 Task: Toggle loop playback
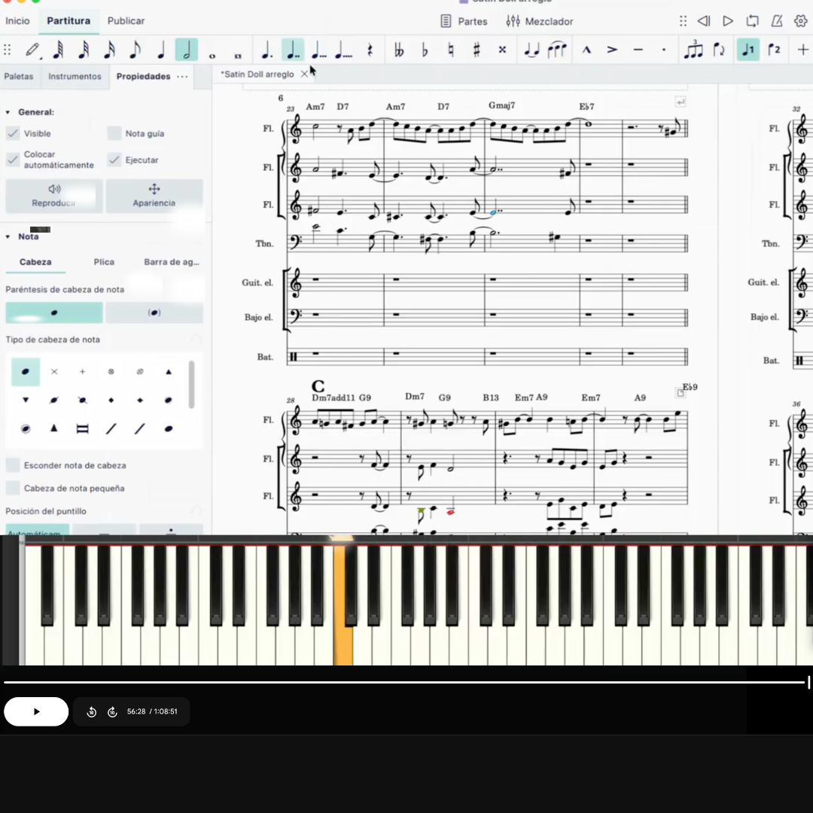coord(752,21)
